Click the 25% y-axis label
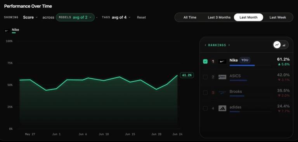The width and height of the screenshot is (298, 142). (x=10, y=107)
